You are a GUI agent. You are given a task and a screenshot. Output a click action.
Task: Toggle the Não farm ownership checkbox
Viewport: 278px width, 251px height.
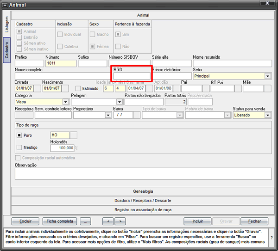point(118,47)
